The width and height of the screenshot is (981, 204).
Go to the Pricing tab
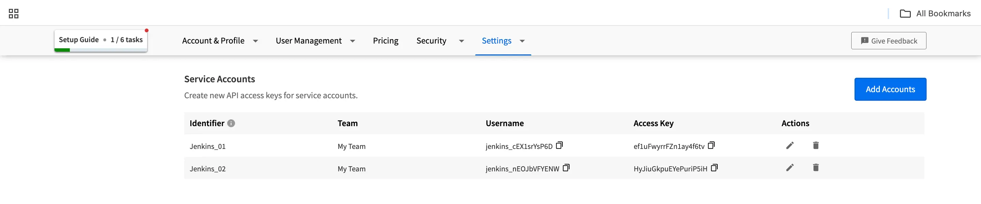[385, 41]
